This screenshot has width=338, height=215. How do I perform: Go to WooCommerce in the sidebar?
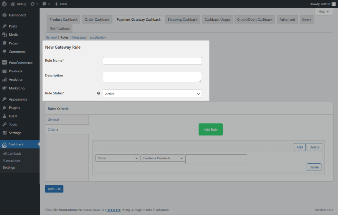point(20,63)
